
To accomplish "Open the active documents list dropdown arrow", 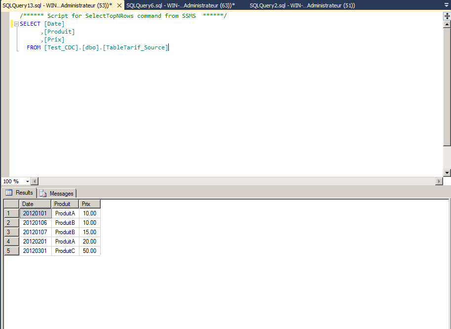I will point(447,5).
